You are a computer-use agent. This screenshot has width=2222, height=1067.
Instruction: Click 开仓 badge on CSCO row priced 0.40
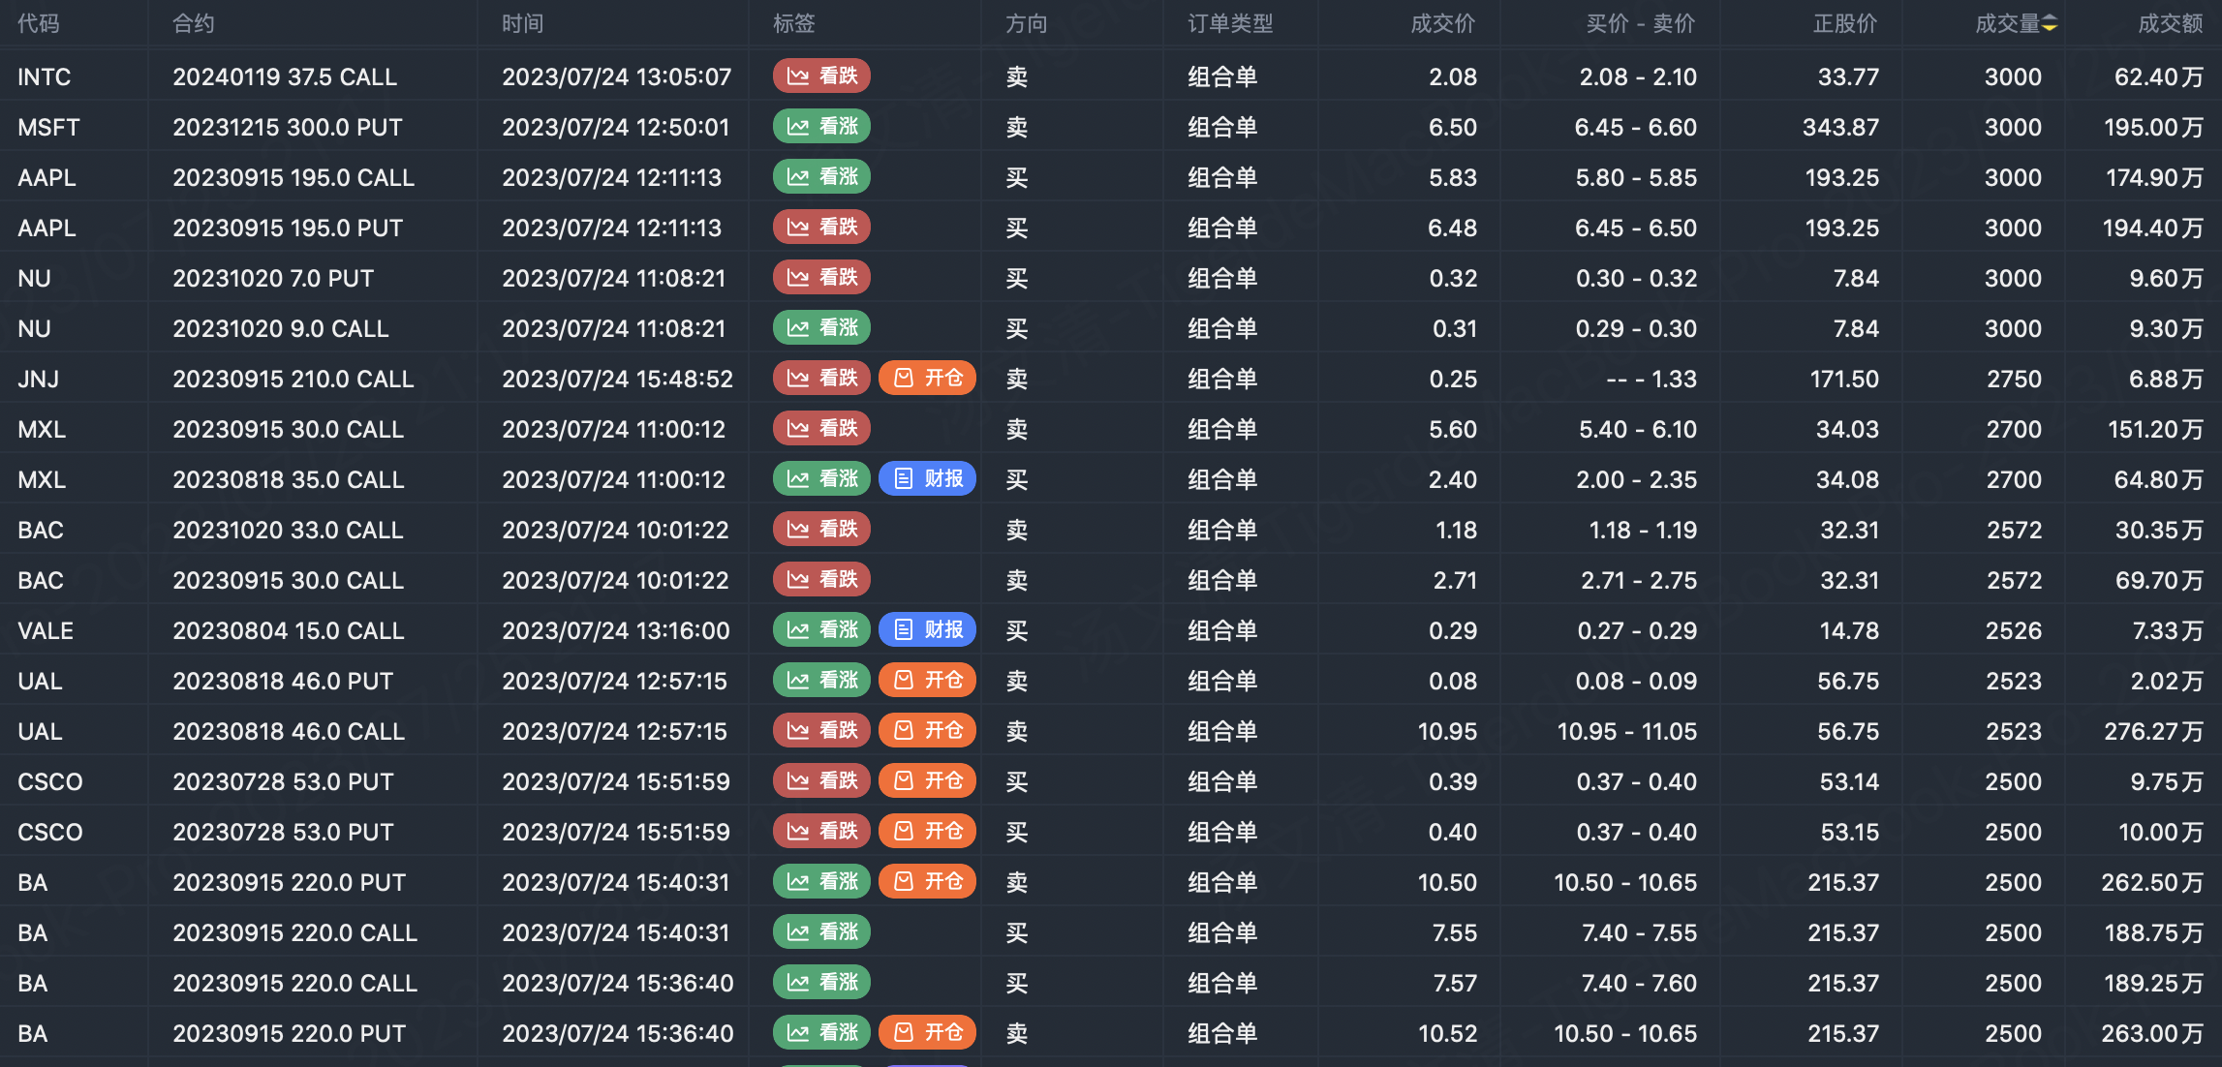[927, 831]
